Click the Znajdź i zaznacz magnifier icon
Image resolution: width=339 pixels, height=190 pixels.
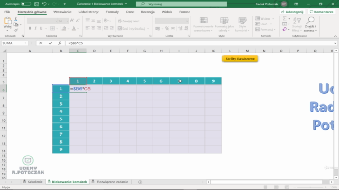pyautogui.click(x=310, y=20)
